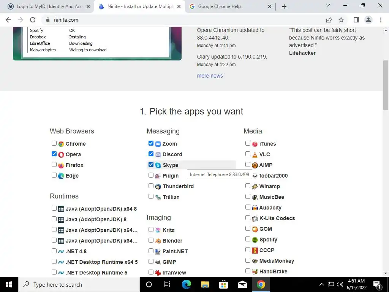This screenshot has height=292, width=389.
Task: Click the Zoom camera icon
Action: 158,144
